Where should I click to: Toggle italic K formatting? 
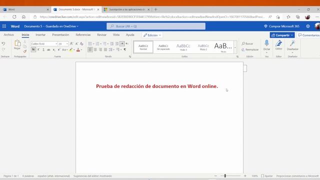coord(38,49)
